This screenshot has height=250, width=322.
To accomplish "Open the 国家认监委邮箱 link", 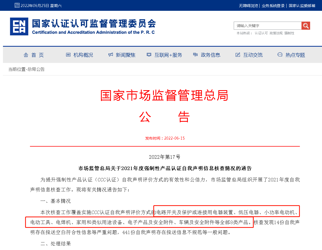I will pos(302,5).
